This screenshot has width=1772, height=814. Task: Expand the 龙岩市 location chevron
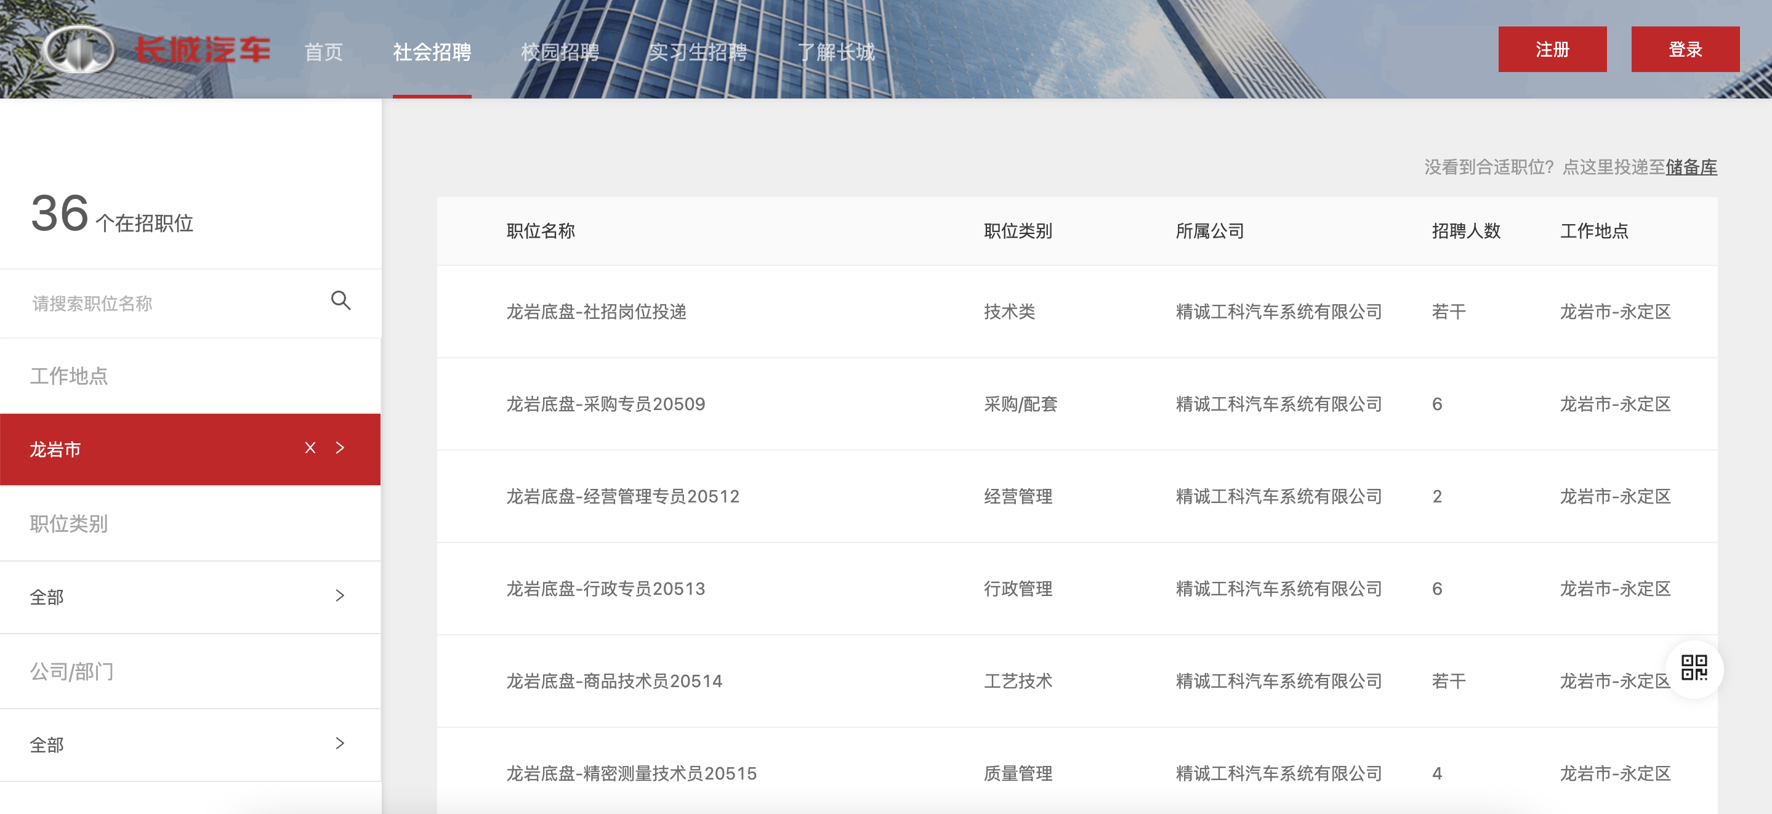340,448
